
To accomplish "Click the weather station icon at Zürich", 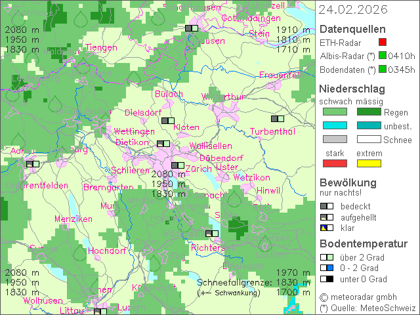I will click(x=178, y=166).
